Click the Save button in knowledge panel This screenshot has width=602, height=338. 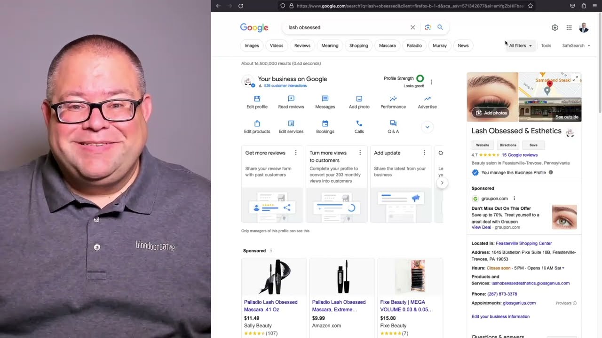coord(533,145)
